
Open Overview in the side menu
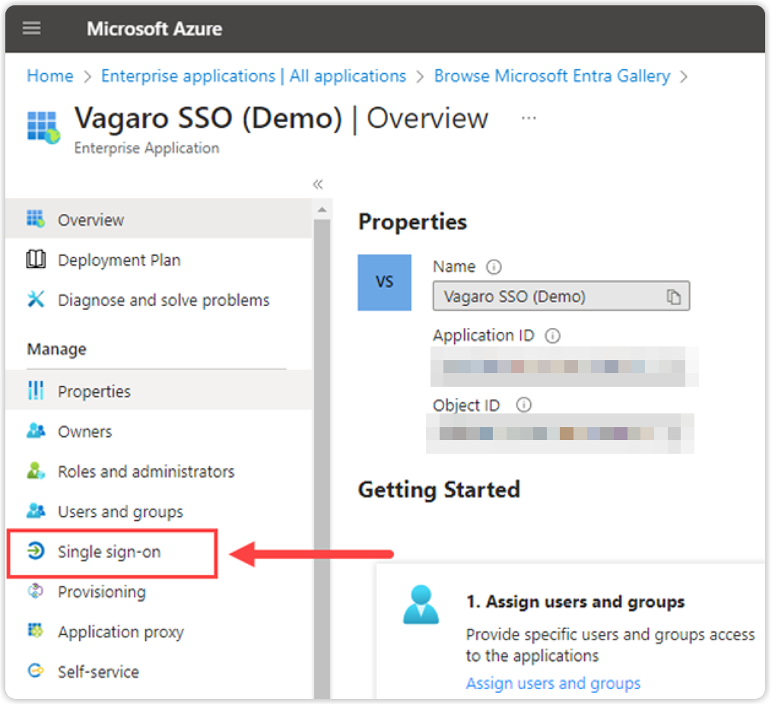(158, 219)
